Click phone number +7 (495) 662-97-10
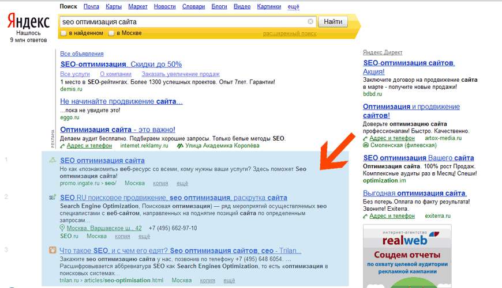 click(173, 228)
